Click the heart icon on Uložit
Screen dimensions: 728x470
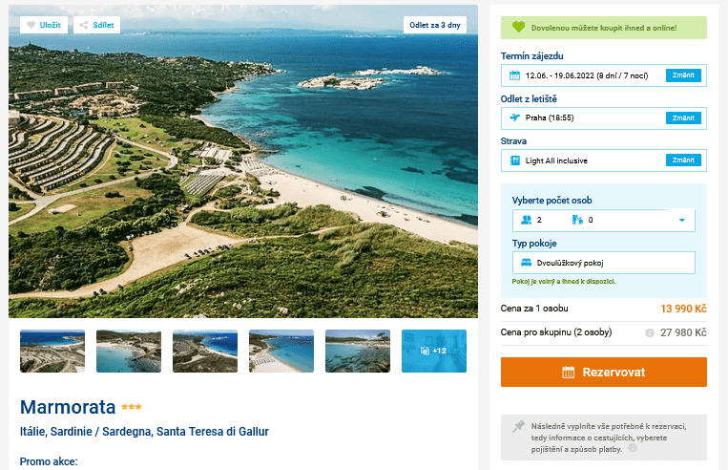(x=31, y=25)
